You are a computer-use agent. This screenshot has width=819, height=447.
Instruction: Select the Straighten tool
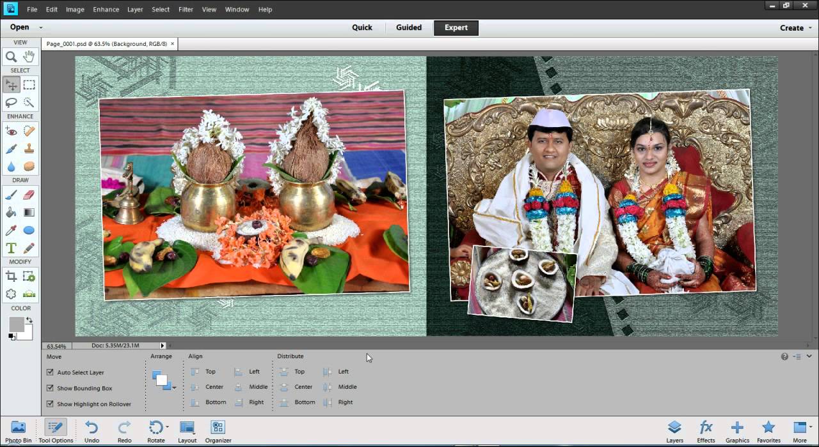pos(29,294)
